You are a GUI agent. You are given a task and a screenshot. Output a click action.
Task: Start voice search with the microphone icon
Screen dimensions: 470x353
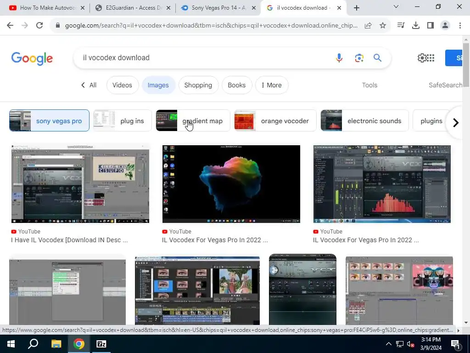339,57
